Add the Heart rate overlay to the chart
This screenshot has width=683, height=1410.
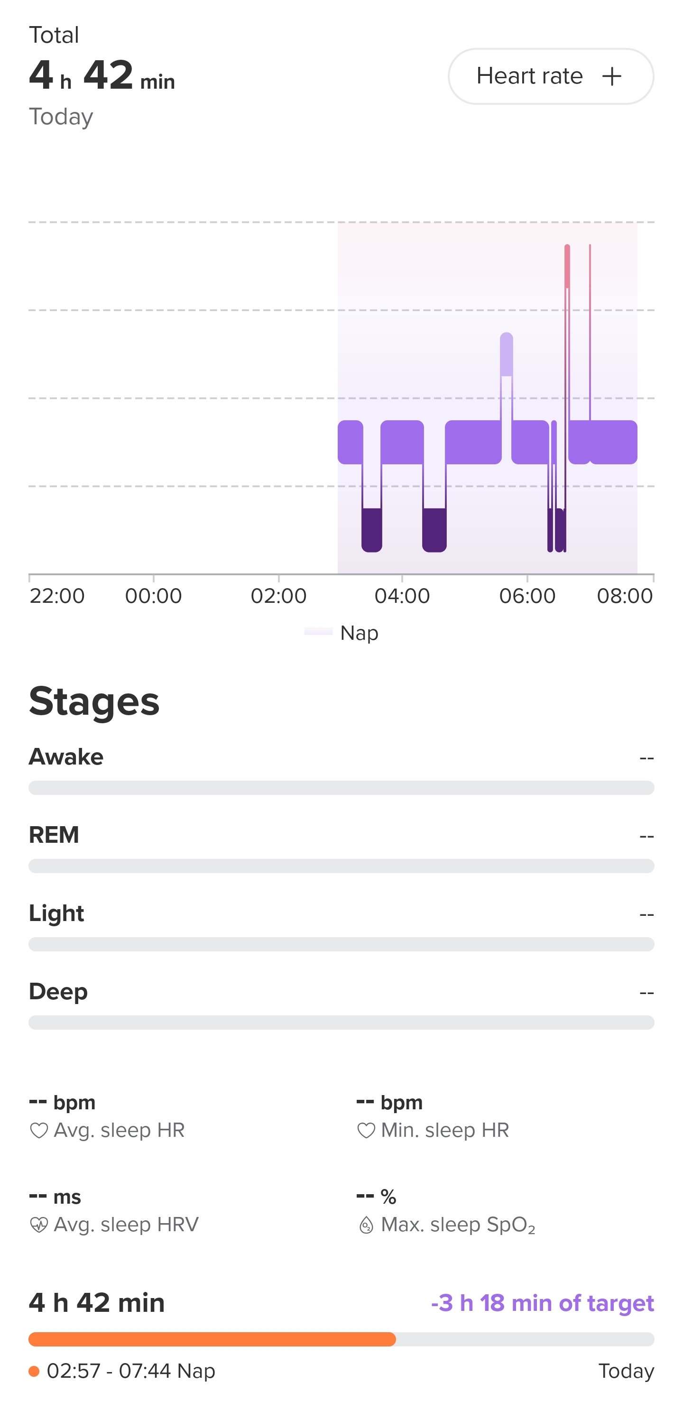point(550,76)
